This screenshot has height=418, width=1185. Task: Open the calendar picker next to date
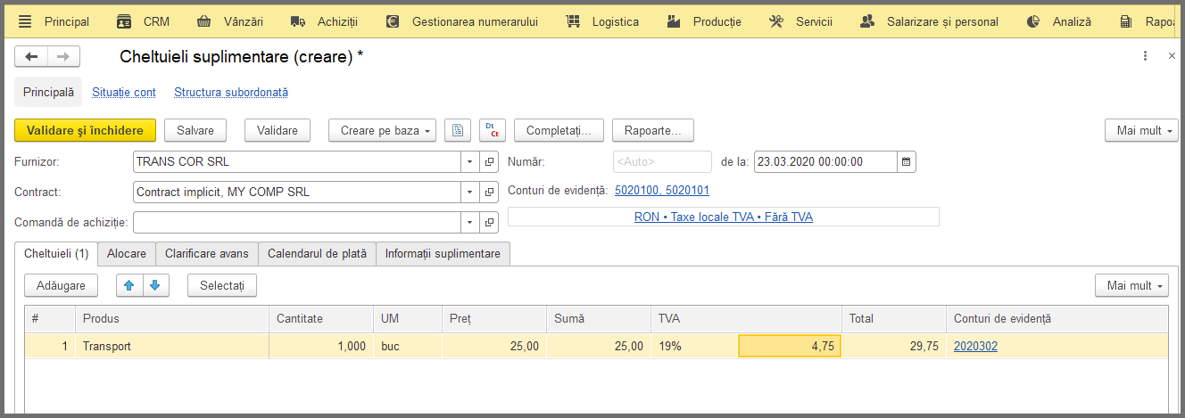[907, 162]
